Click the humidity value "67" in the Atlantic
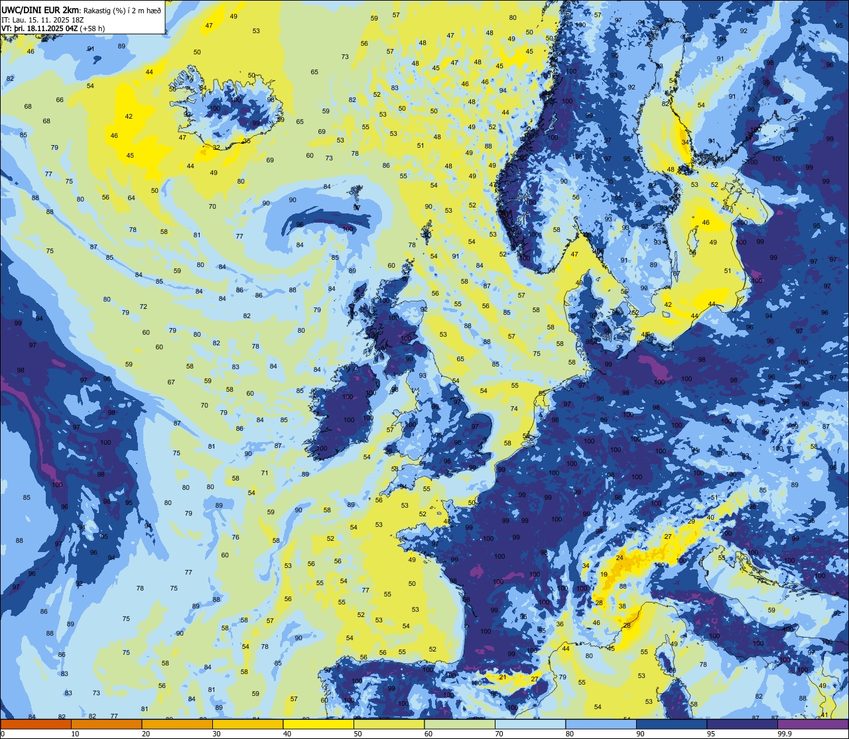Screen dimensions: 849x739 click(x=171, y=382)
